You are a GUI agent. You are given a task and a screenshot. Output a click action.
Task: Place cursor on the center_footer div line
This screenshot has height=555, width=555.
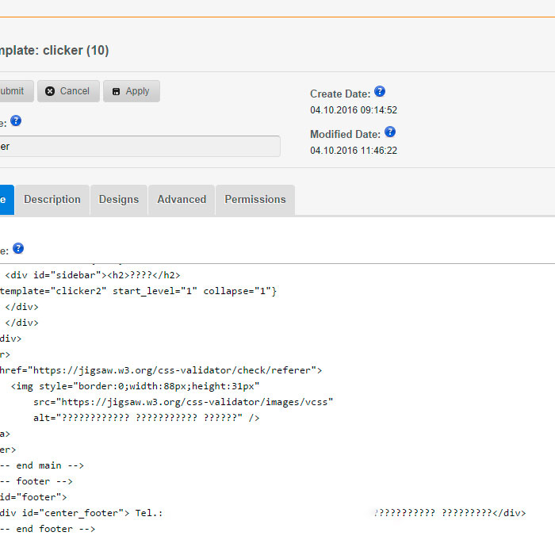point(79,513)
